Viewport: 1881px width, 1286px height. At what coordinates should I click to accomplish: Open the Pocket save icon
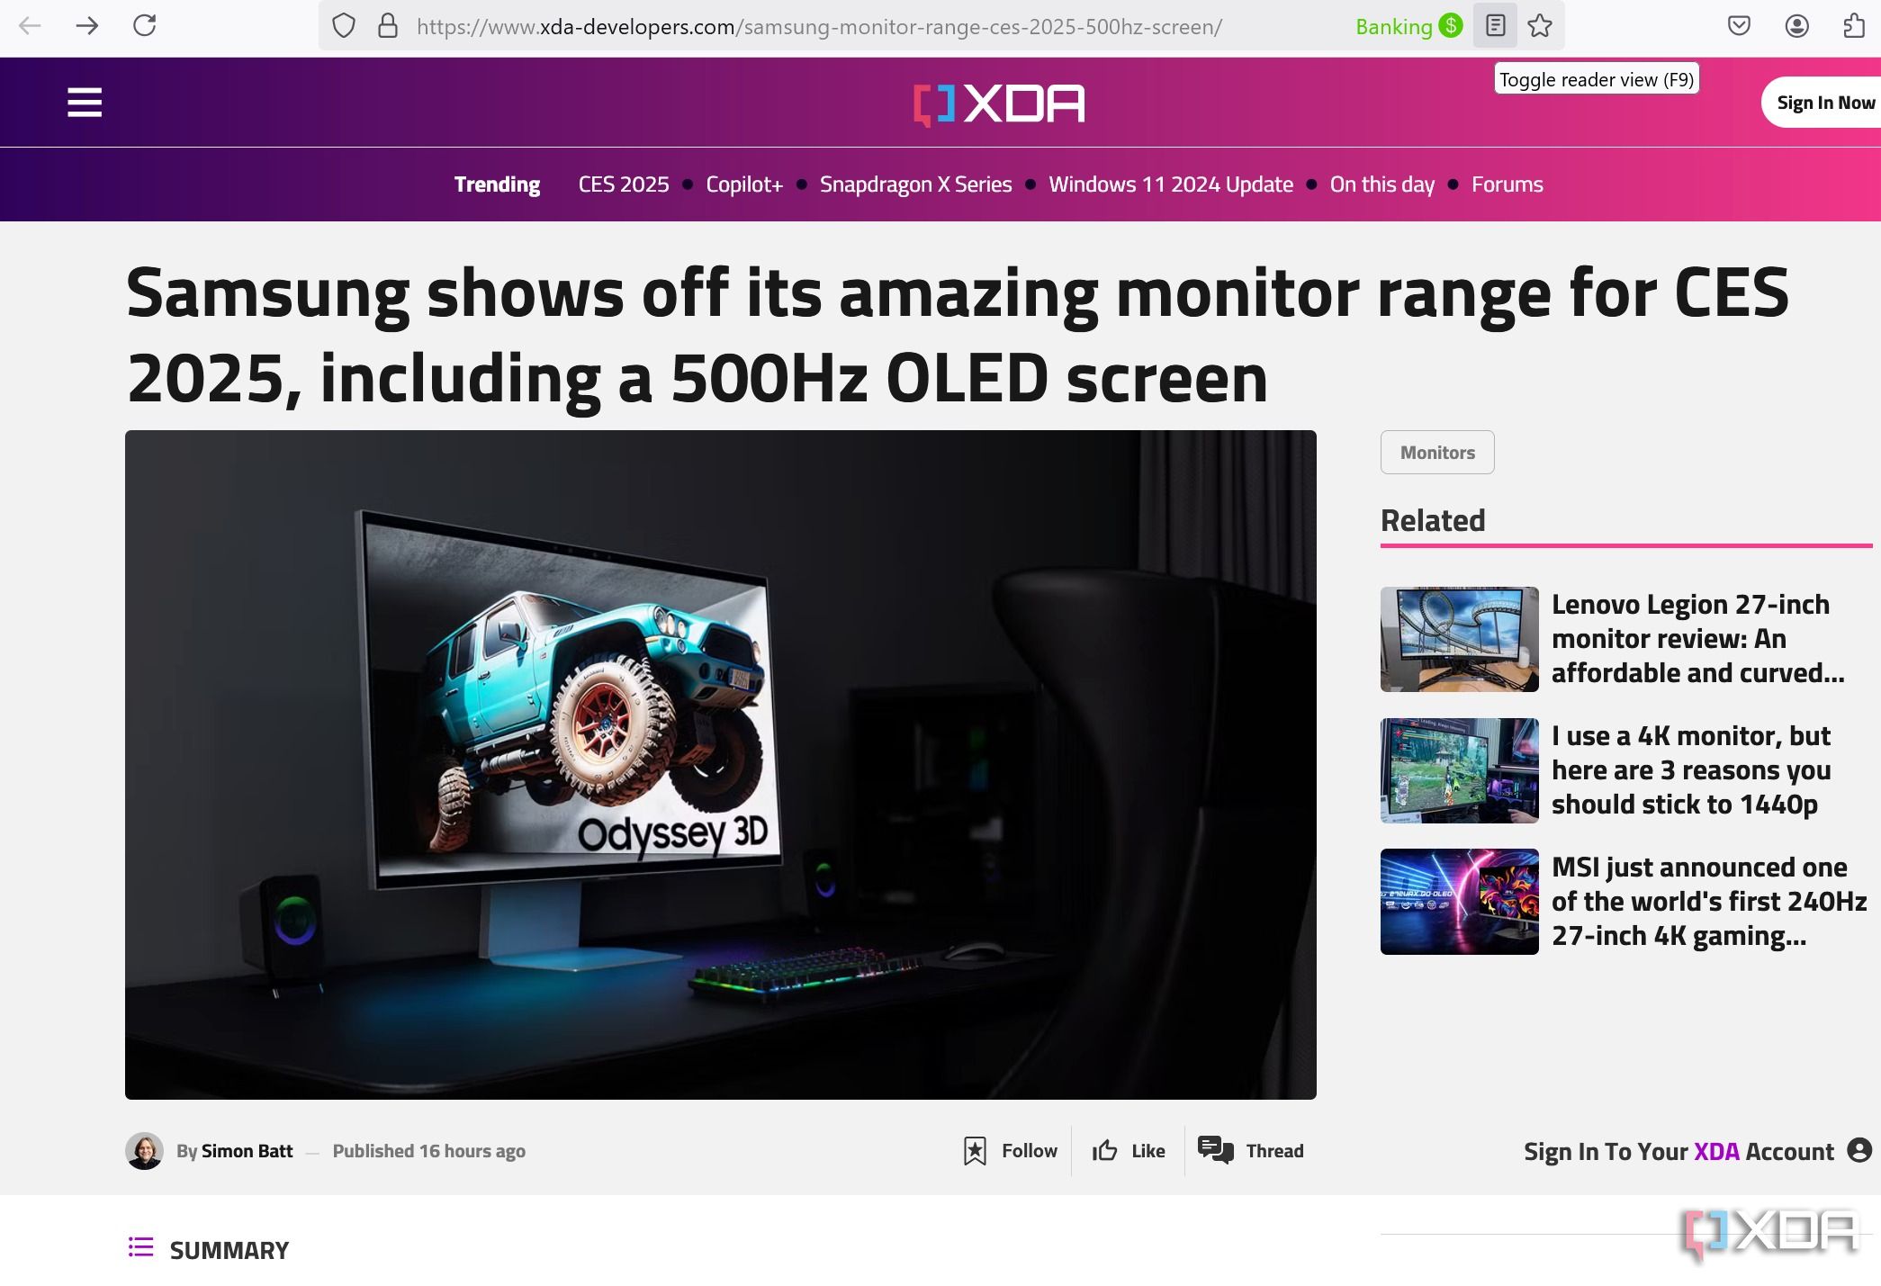[x=1739, y=26]
